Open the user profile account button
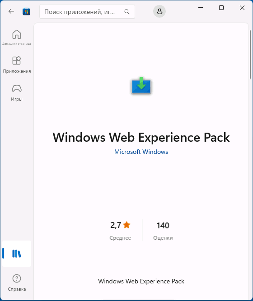This screenshot has width=253, height=301. tap(159, 11)
